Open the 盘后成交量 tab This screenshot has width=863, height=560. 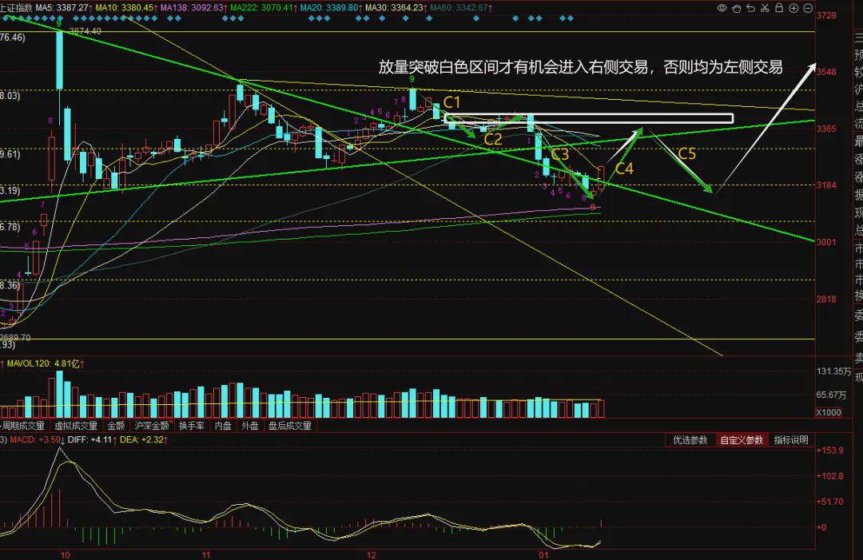tap(290, 426)
